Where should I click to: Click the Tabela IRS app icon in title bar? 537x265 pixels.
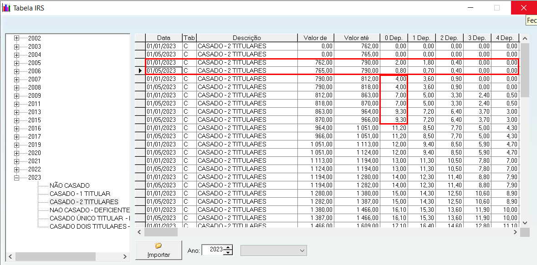coord(6,8)
